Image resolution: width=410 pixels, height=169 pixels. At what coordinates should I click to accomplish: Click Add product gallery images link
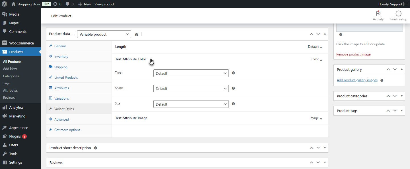[x=357, y=80]
